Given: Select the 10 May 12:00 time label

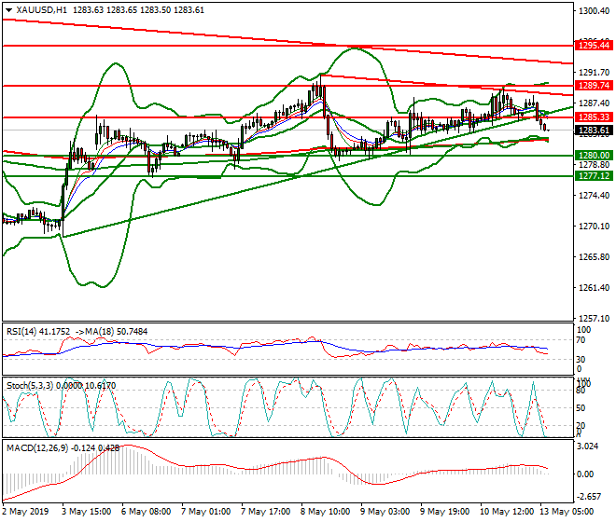Looking at the screenshot, I should pyautogui.click(x=507, y=512).
